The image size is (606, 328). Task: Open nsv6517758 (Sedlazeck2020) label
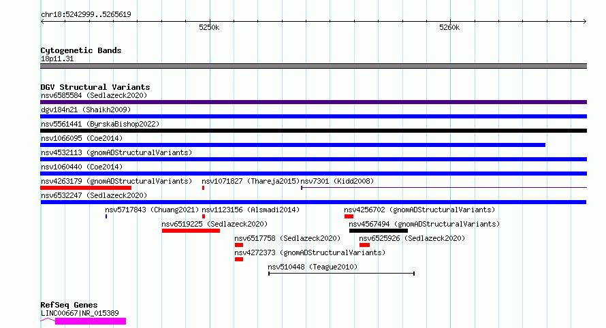click(287, 238)
